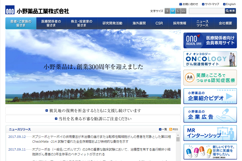Viewport: 242px width, 161px height.
Task: Click the 検索 search button
Action: (x=231, y=11)
